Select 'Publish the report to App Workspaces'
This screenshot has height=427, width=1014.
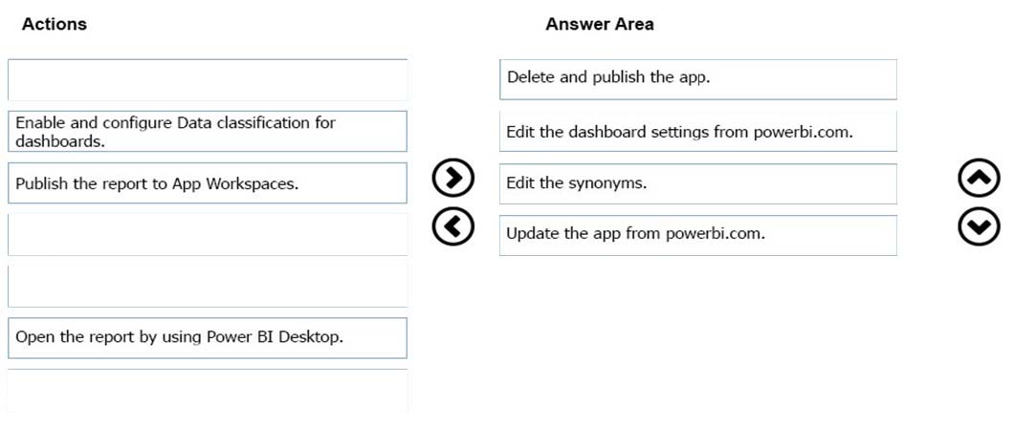point(208,182)
